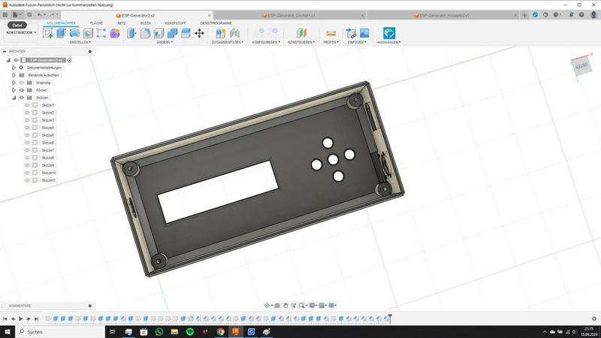Start a new sketch with Create Sketch
This screenshot has width=601, height=338.
click(48, 33)
